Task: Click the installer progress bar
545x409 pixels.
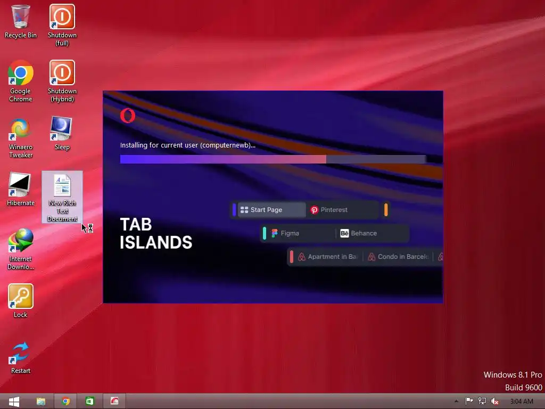Action: point(273,159)
